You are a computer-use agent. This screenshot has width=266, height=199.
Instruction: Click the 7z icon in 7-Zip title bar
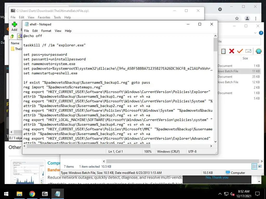click(13, 11)
